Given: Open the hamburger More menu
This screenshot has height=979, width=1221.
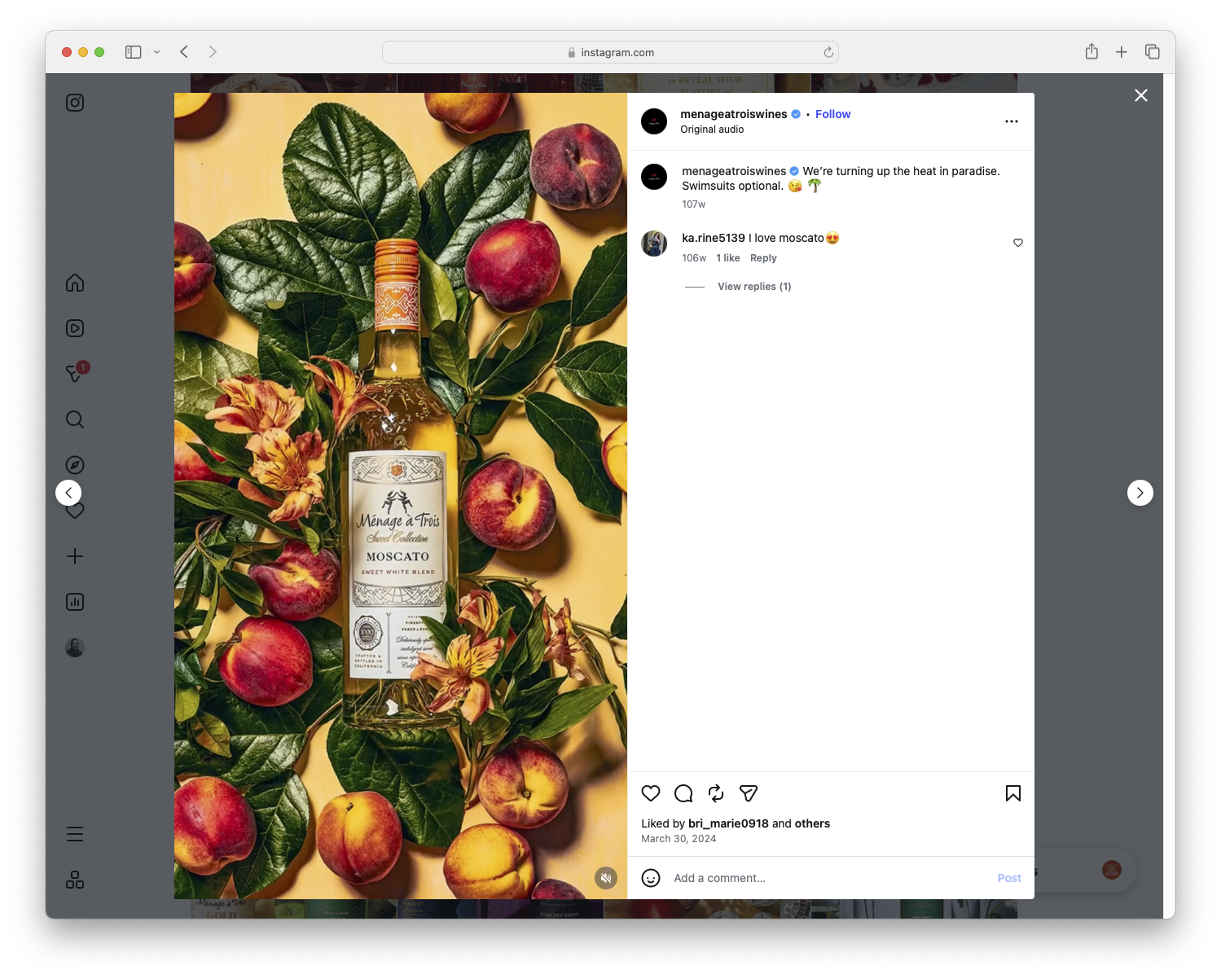Looking at the screenshot, I should 74,834.
